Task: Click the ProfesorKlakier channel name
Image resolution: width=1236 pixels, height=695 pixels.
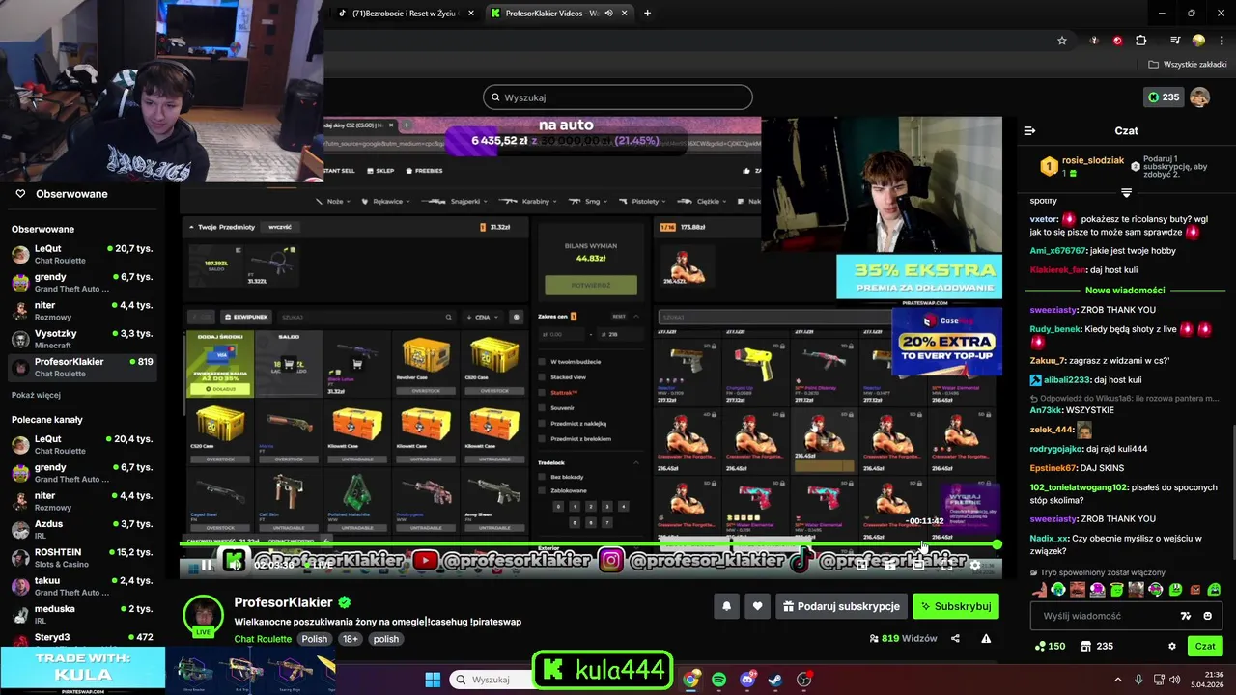Action: click(x=283, y=602)
